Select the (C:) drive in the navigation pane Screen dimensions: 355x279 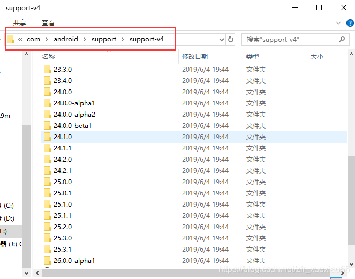click(x=7, y=206)
